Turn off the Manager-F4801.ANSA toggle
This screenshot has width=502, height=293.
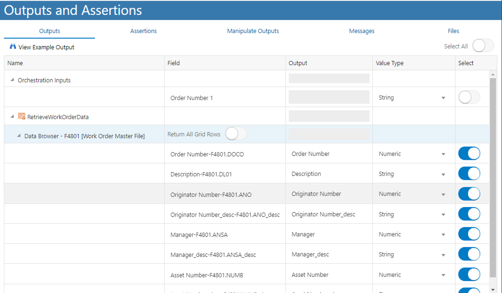click(x=469, y=234)
